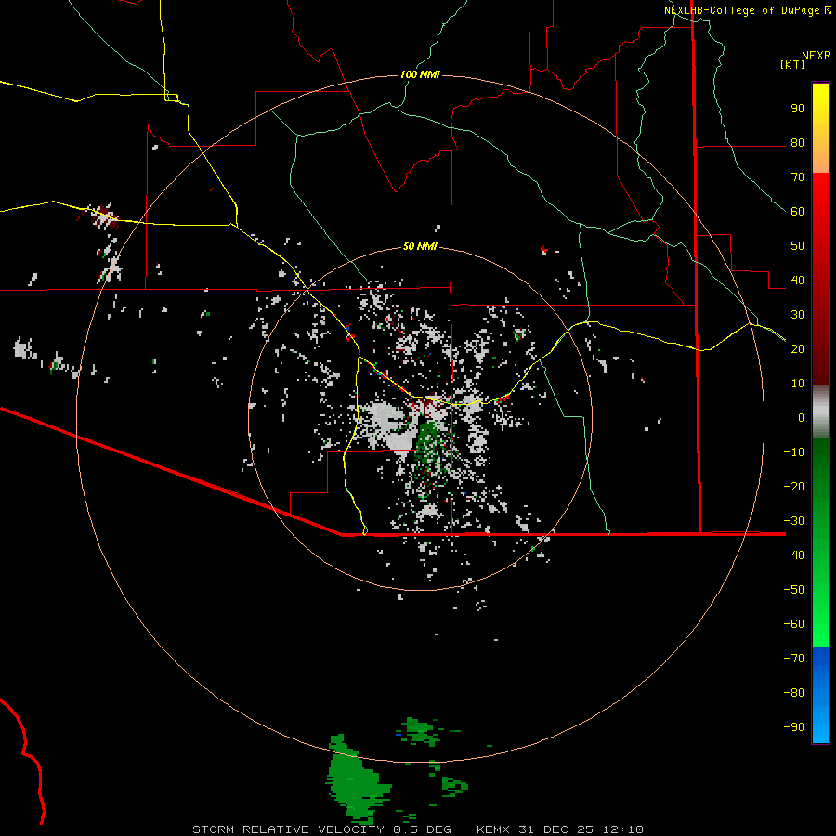Click the [KT] units label

793,64
